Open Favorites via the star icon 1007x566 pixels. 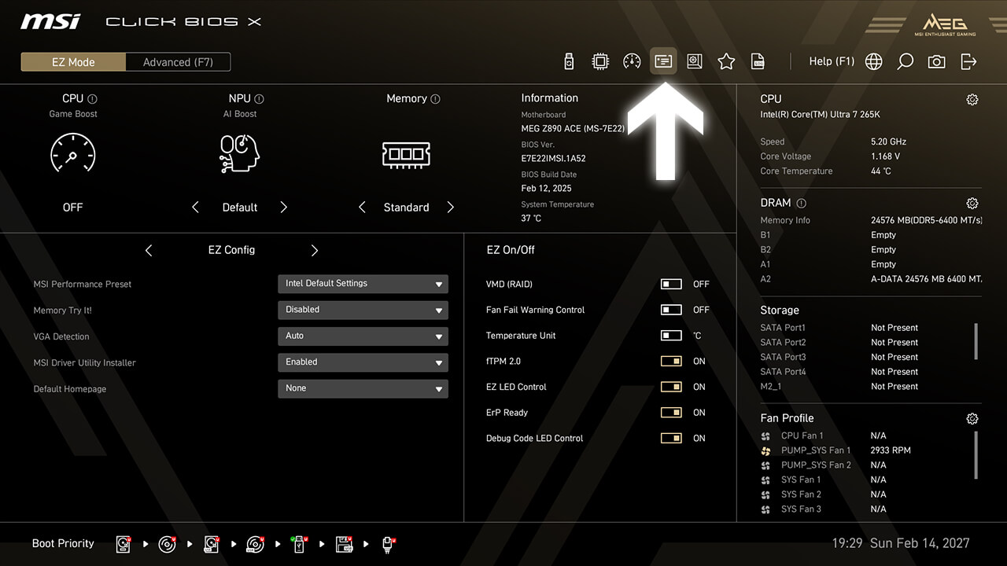726,61
